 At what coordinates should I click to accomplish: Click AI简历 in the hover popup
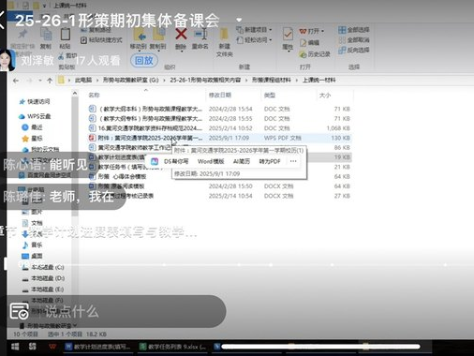coord(242,161)
